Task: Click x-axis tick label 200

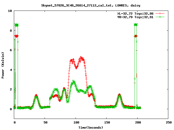Action: tap(138, 122)
